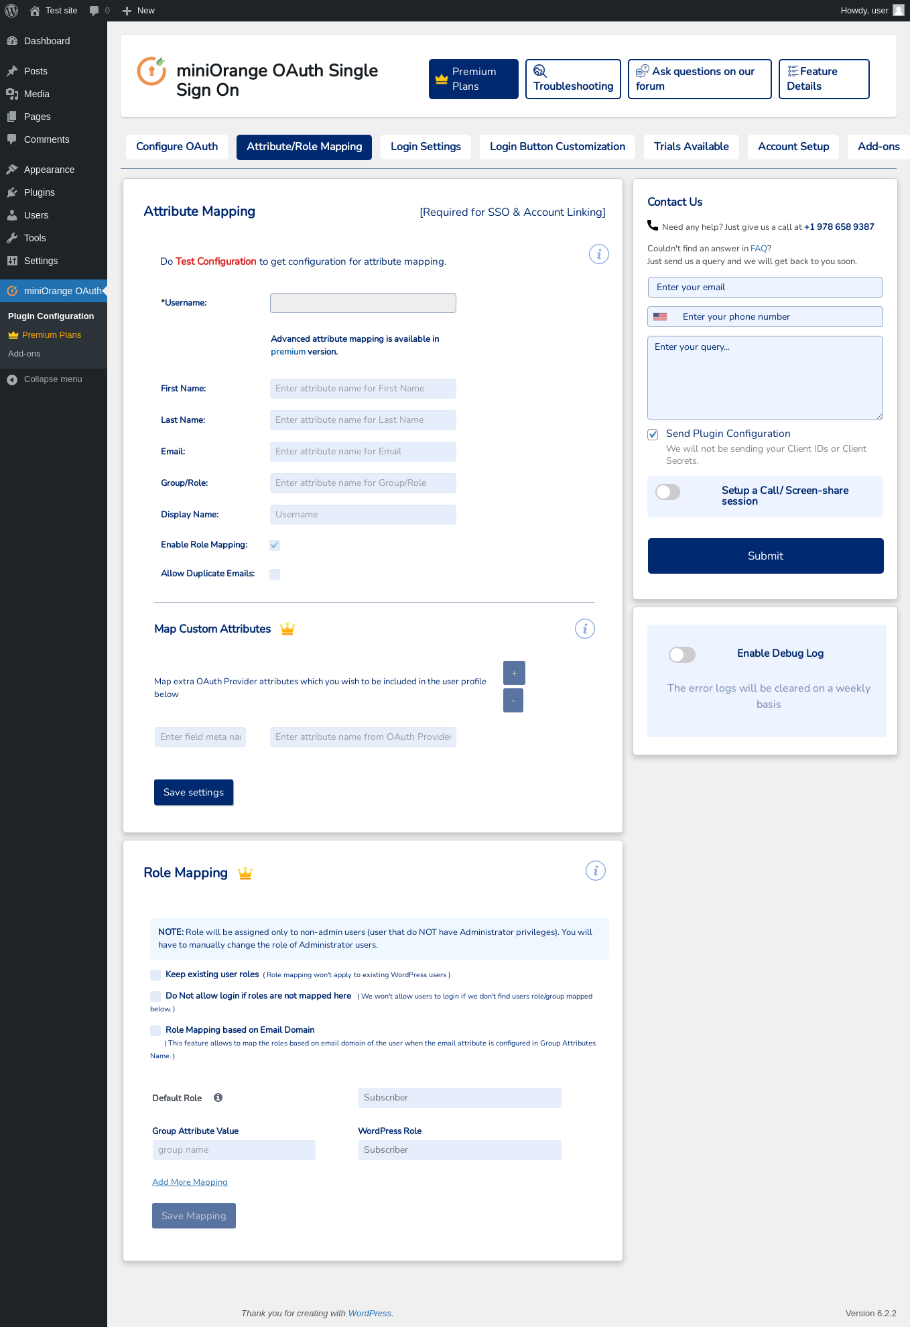Image resolution: width=910 pixels, height=1327 pixels.
Task: Click Enter your query text area
Action: click(765, 378)
